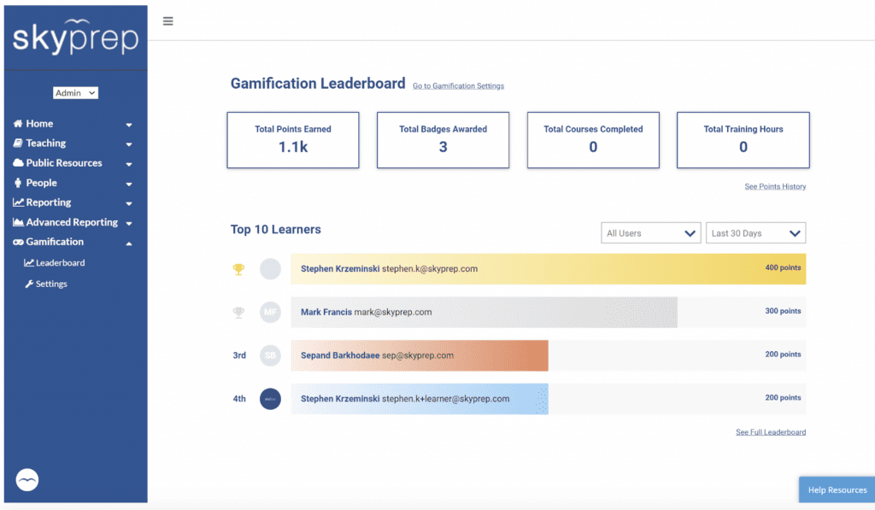Viewport: 875px width, 510px height.
Task: Open the chat bubble at bottom left
Action: (26, 479)
